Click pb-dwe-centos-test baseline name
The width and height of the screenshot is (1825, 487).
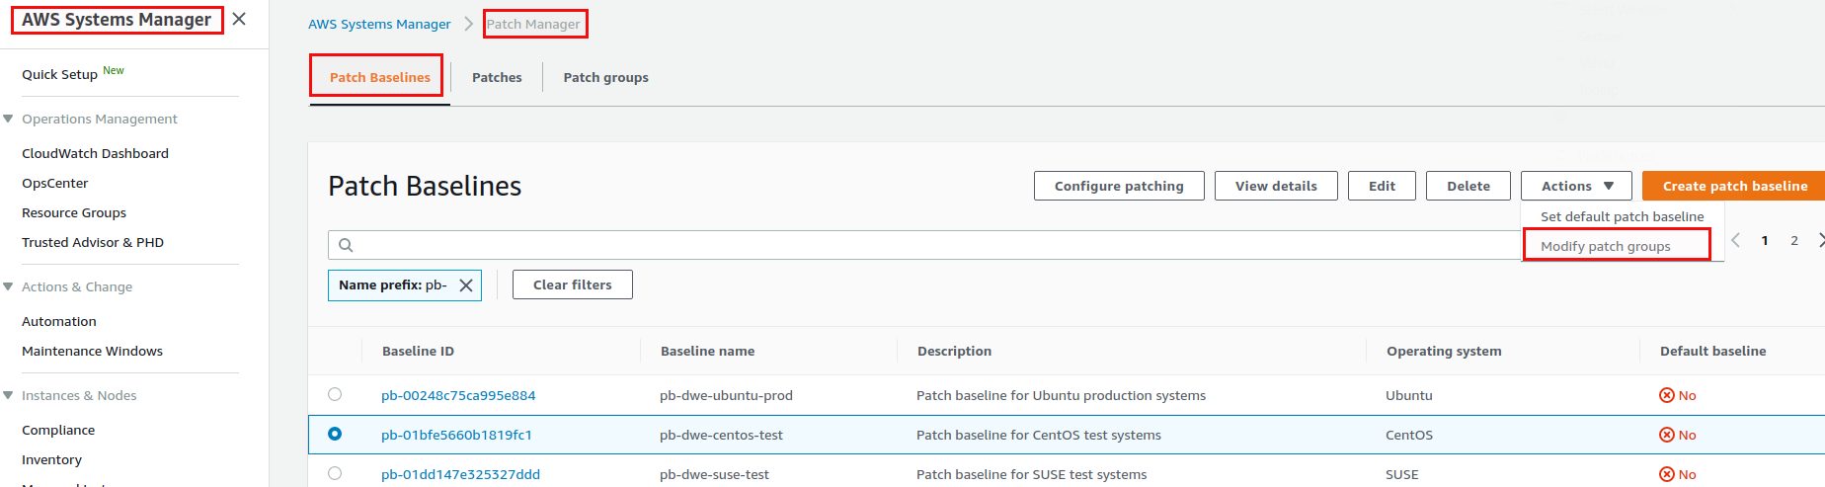[721, 435]
